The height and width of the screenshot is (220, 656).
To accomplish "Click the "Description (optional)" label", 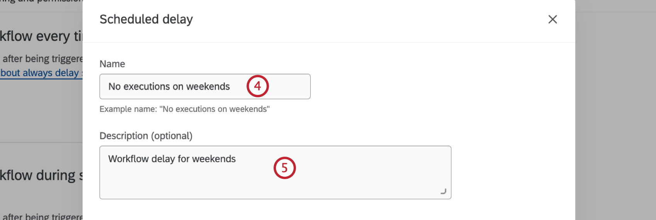I will click(146, 136).
